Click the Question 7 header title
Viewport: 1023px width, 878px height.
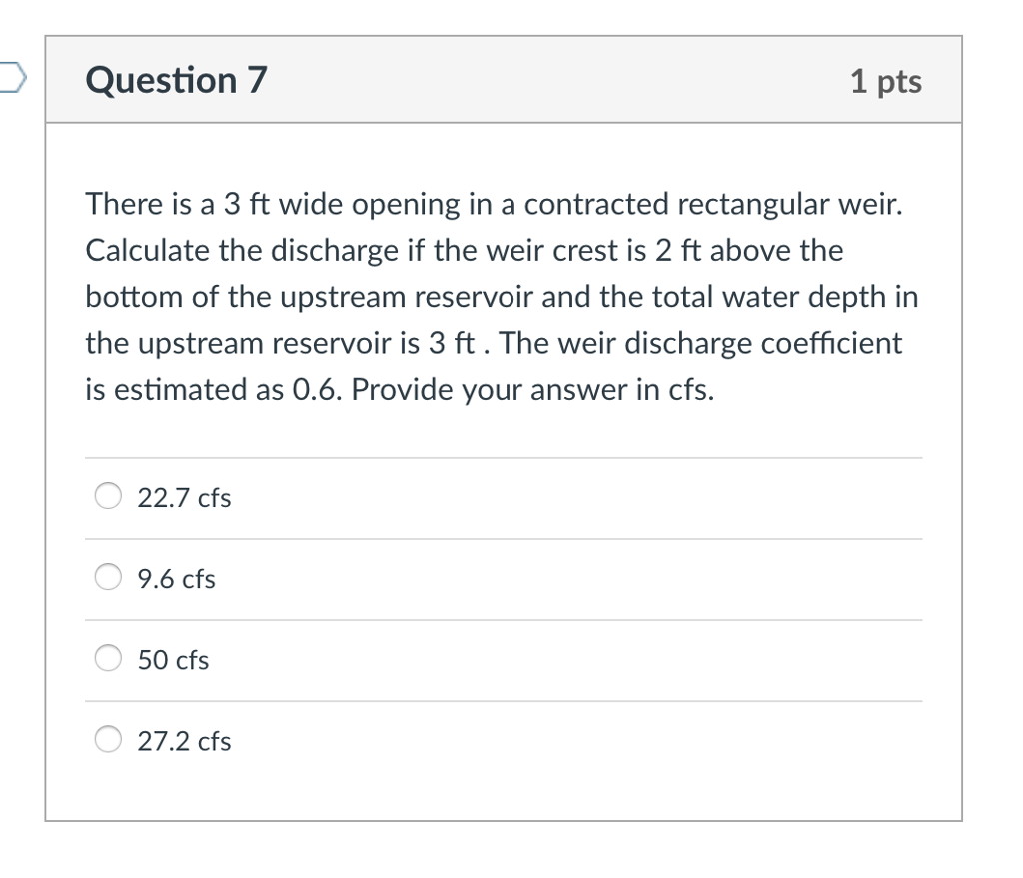[176, 80]
